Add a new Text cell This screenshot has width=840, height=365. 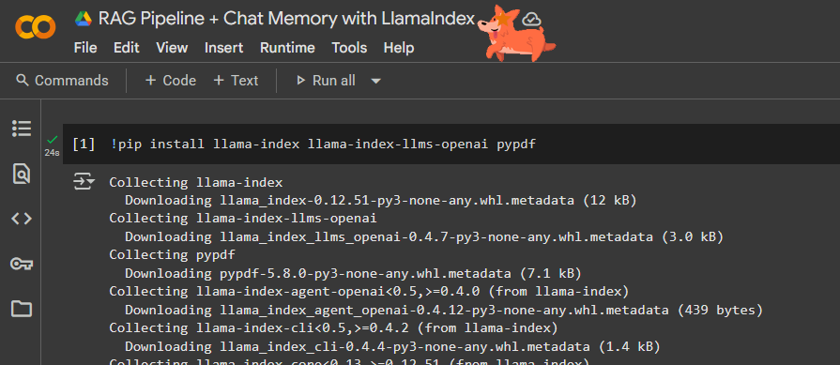236,81
